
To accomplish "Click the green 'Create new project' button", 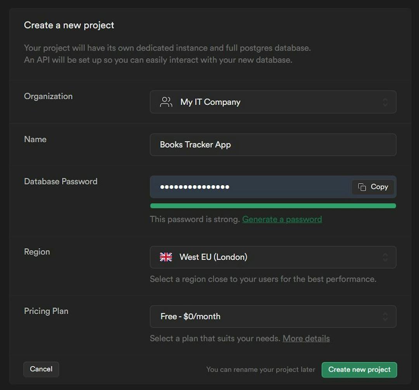I will click(x=359, y=369).
